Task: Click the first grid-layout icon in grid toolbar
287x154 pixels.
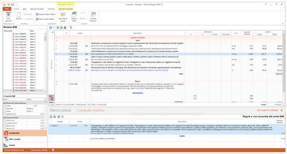Action: click(x=51, y=27)
